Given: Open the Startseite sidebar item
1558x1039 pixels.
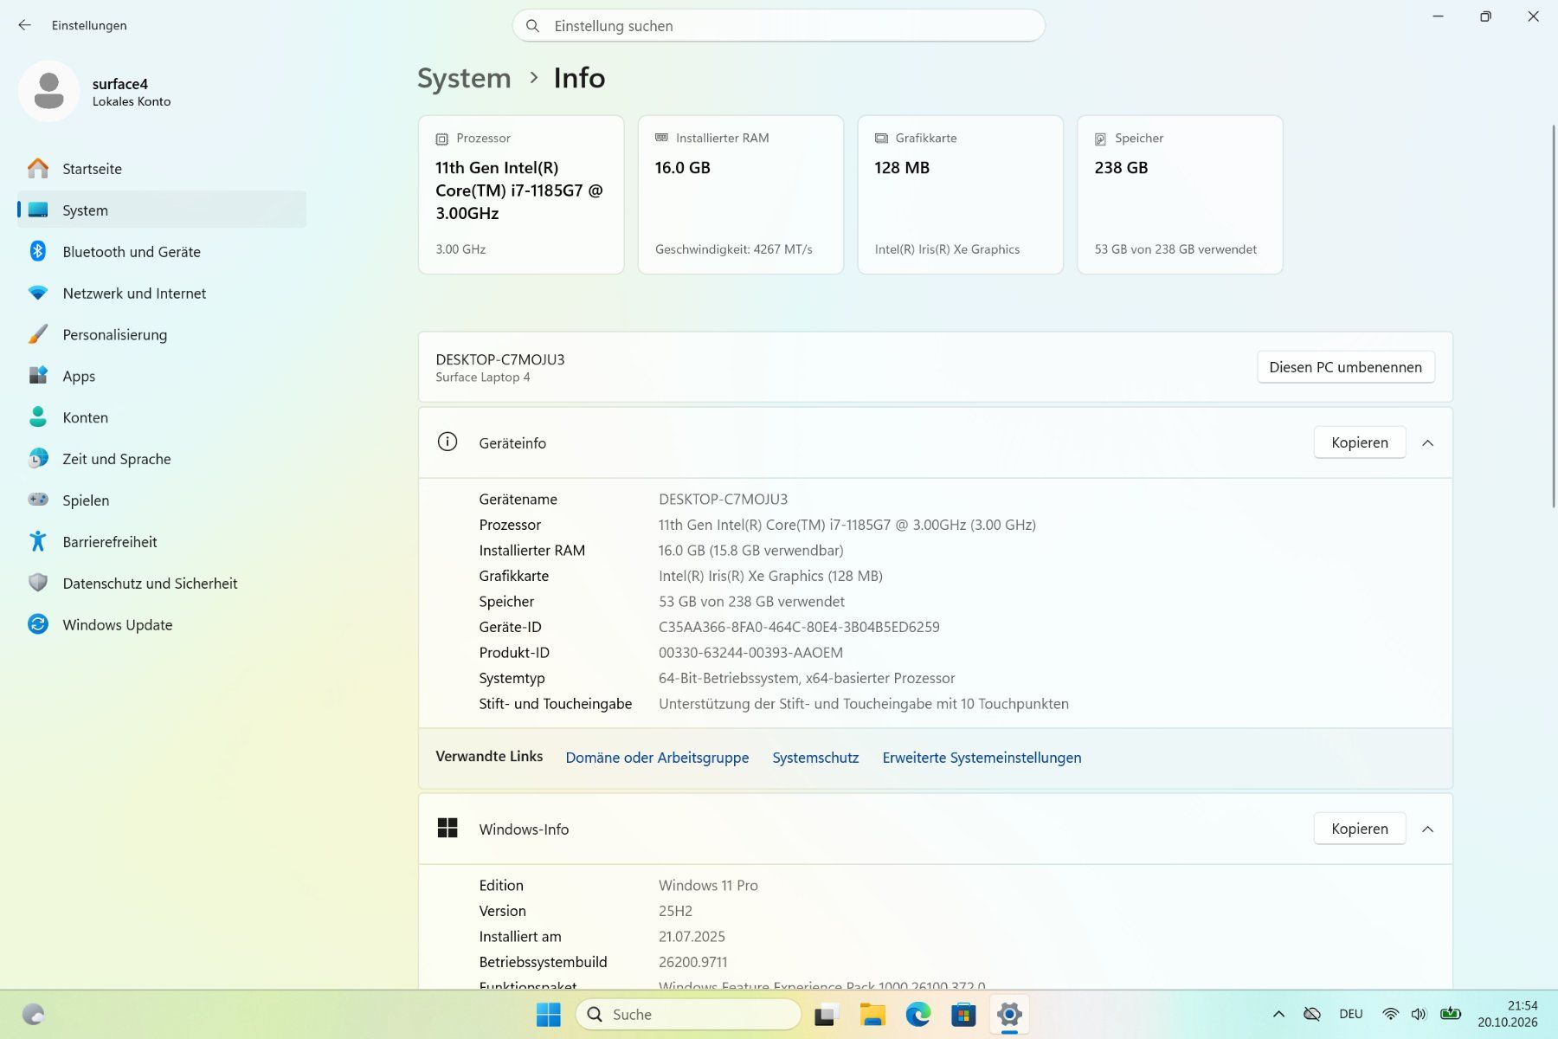Looking at the screenshot, I should tap(162, 169).
